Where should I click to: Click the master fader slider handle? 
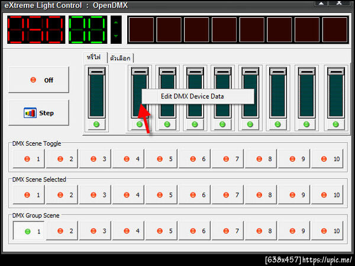96,72
